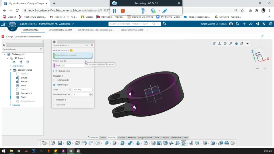274x154 pixels.
Task: Select the Sweep tool in the Features toolbar
Action: click(130, 143)
